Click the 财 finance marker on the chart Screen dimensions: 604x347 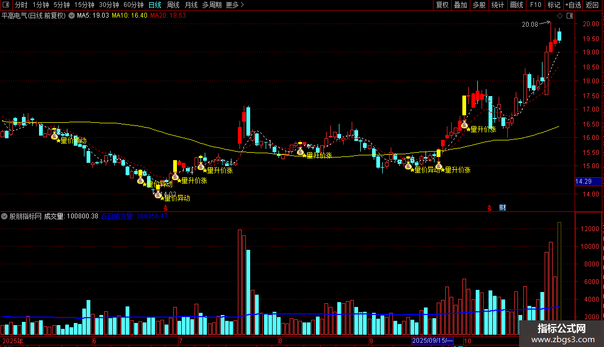tap(502, 208)
